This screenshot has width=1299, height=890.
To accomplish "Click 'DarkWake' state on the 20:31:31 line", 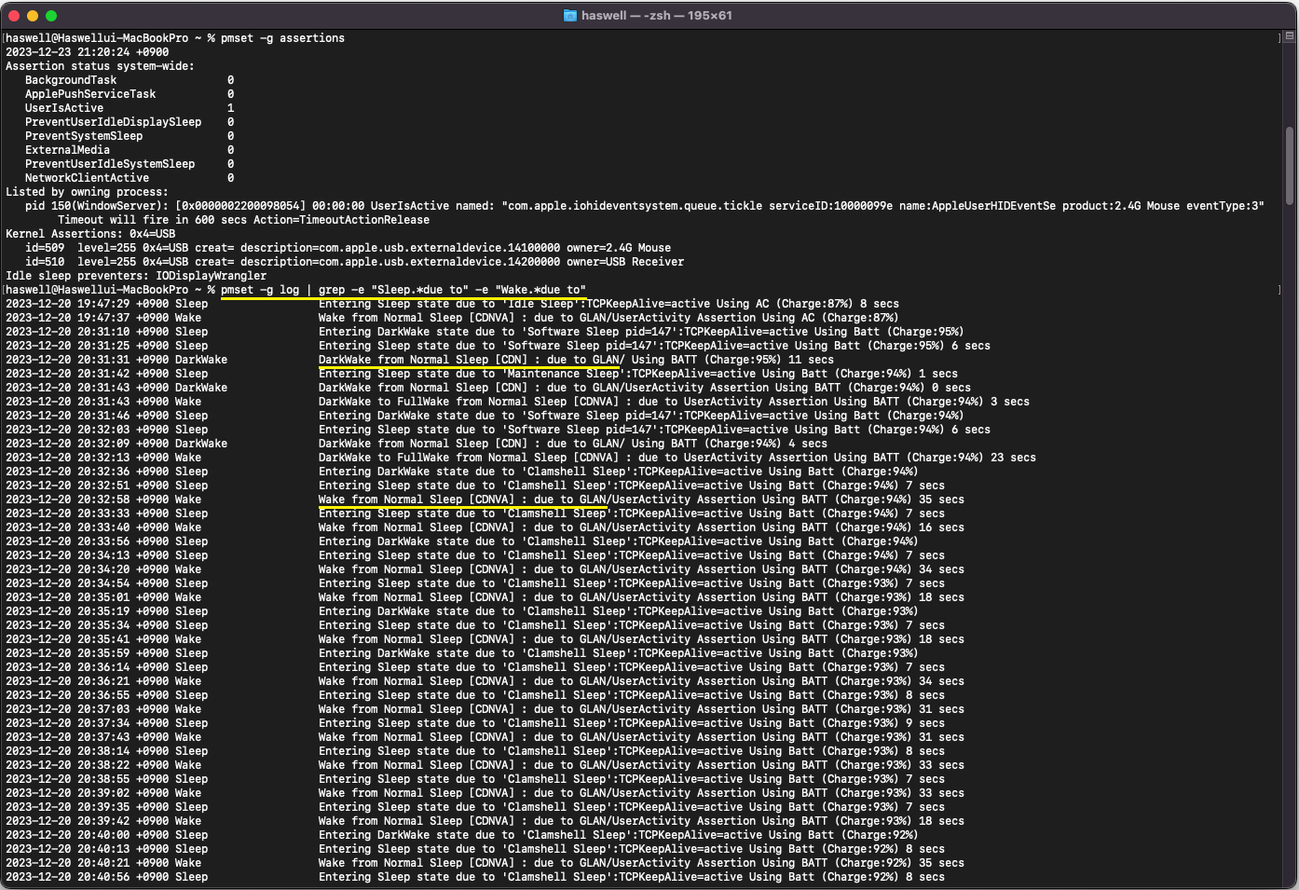I will coord(201,360).
